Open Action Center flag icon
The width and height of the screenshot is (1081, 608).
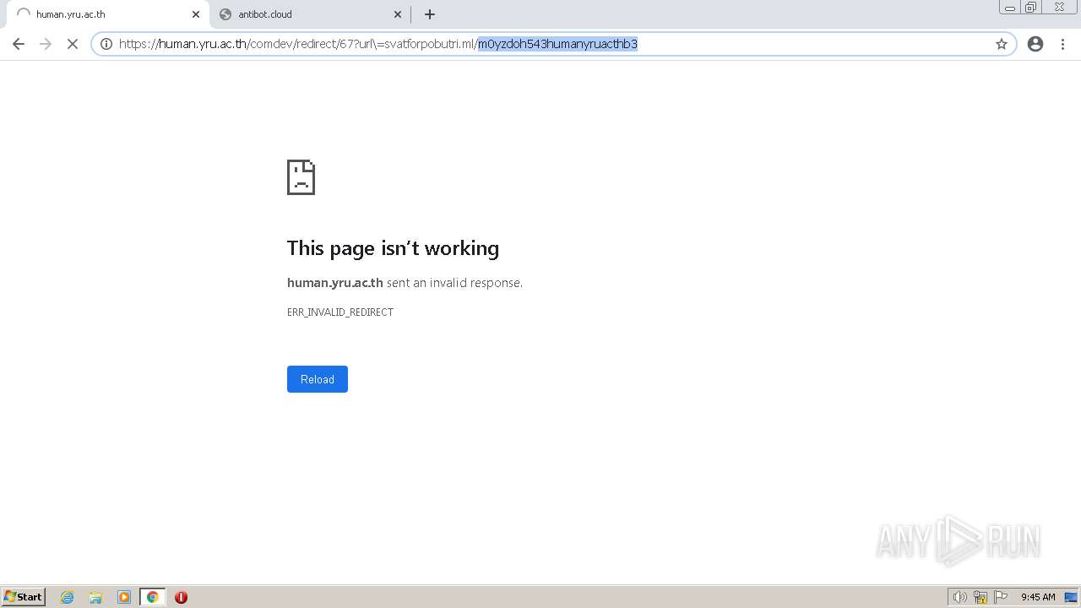1001,597
